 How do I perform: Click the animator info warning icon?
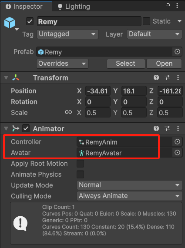[20, 224]
